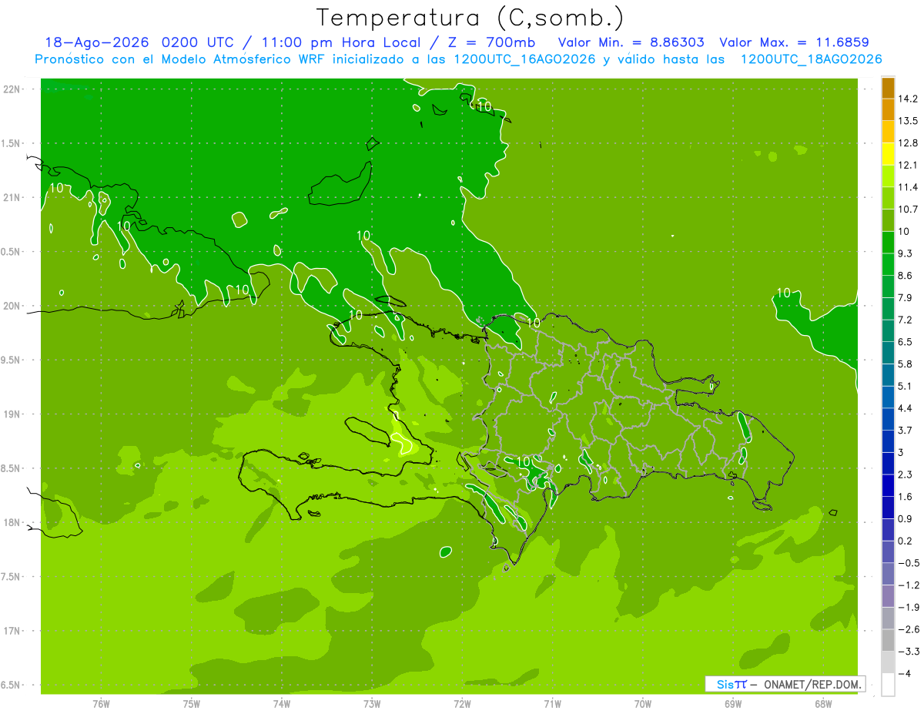Click the "1200UTC_18AGO2026" valid-until time
This screenshot has height=714, width=924.
click(x=811, y=59)
